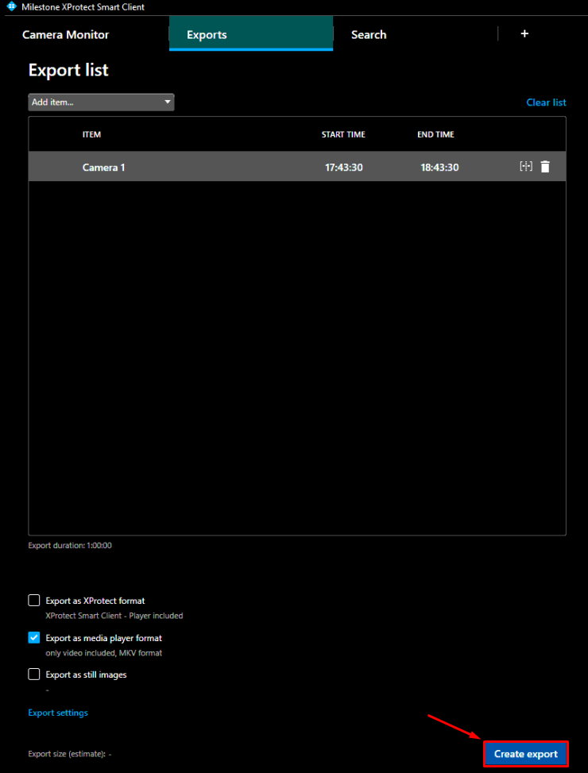Open the time-span editor icon for Camera 1
The height and width of the screenshot is (773, 588).
click(x=525, y=167)
